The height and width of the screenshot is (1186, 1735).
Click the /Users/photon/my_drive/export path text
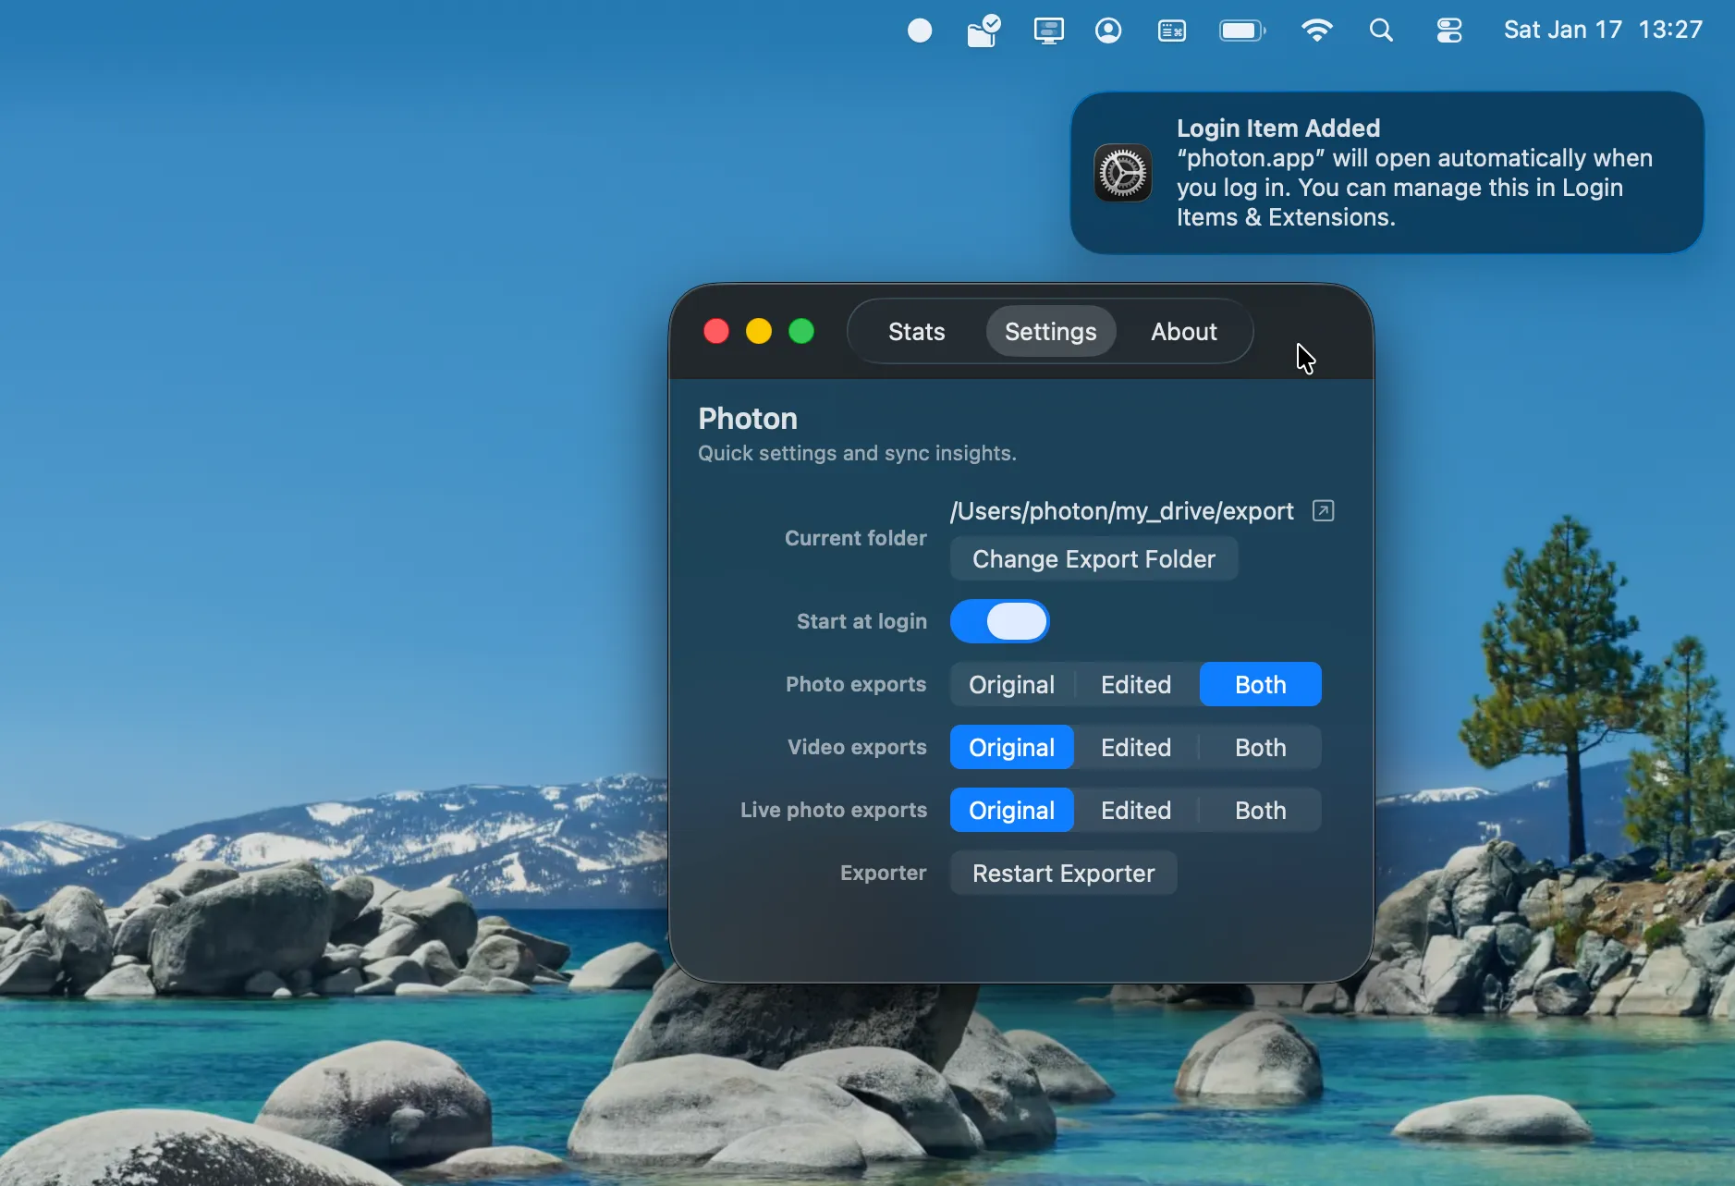coord(1121,510)
